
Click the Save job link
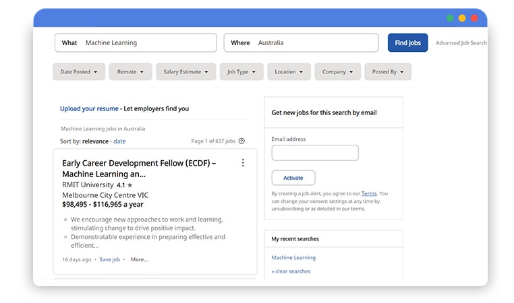(x=109, y=259)
